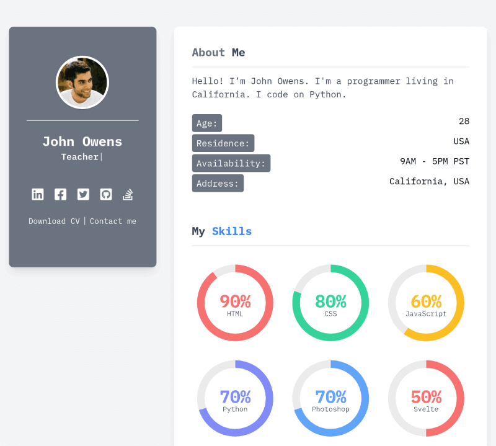Image resolution: width=496 pixels, height=446 pixels.
Task: Click the About Me section heading
Action: (x=218, y=53)
